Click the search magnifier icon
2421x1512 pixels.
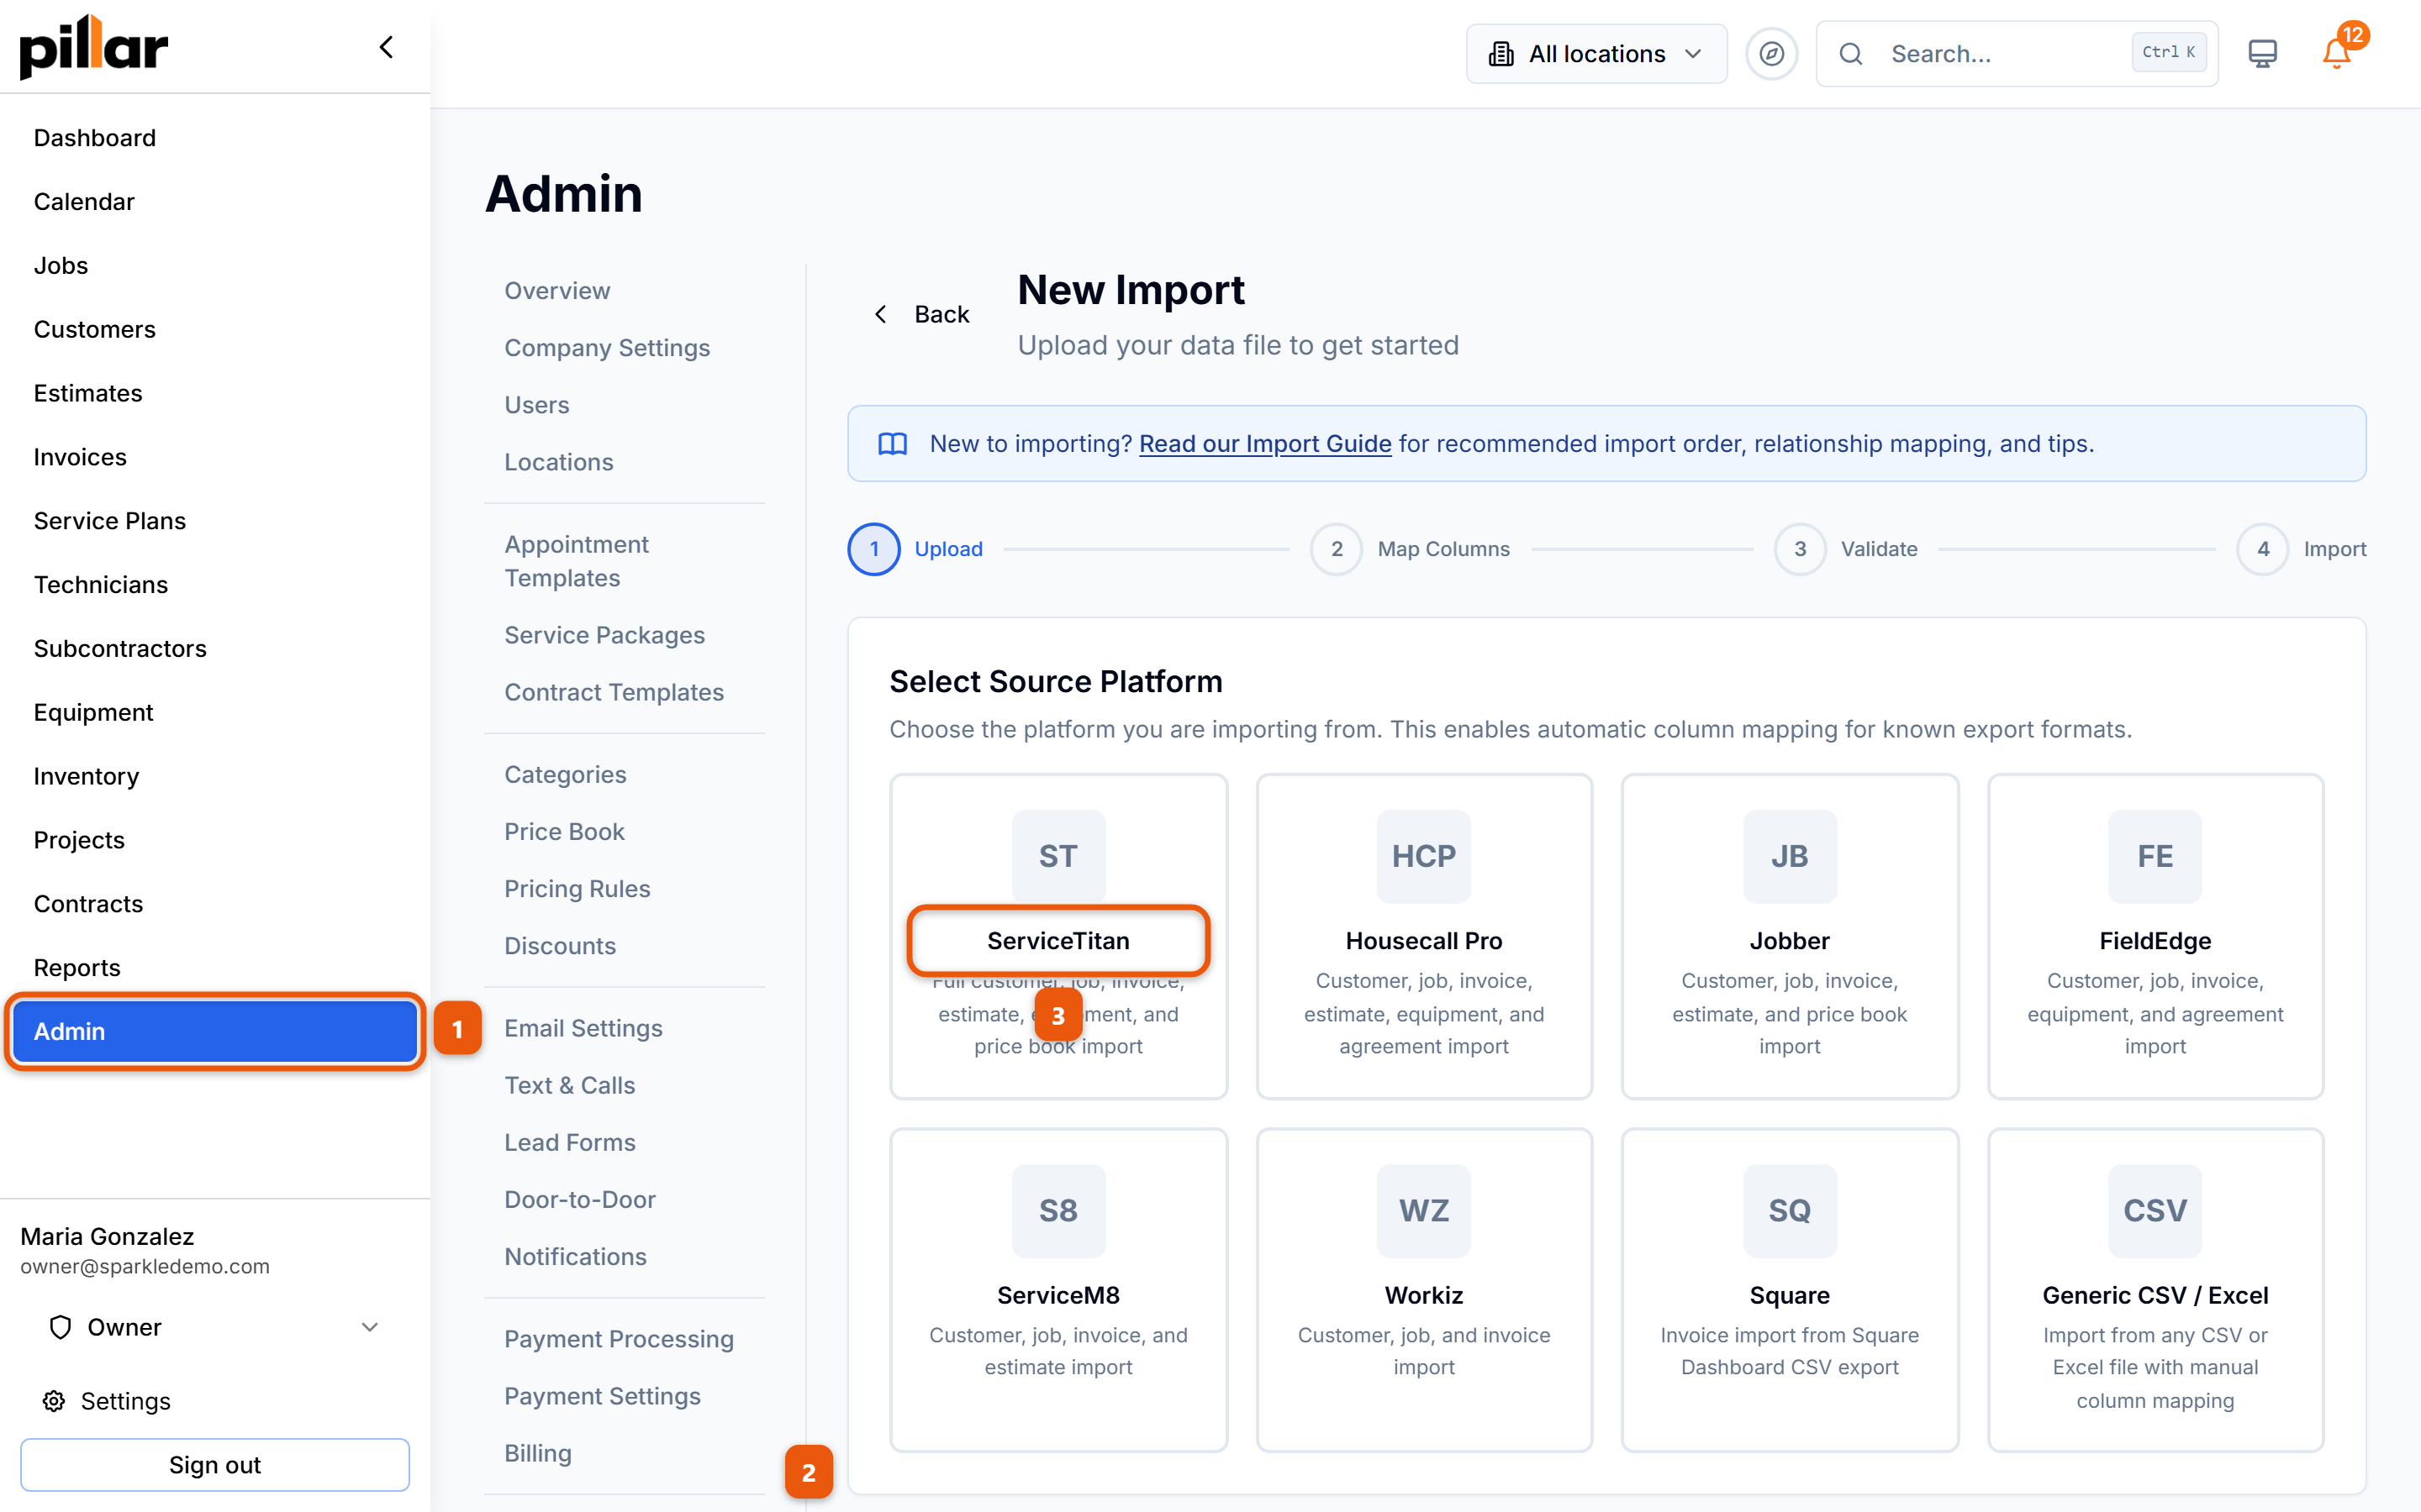coord(1851,54)
